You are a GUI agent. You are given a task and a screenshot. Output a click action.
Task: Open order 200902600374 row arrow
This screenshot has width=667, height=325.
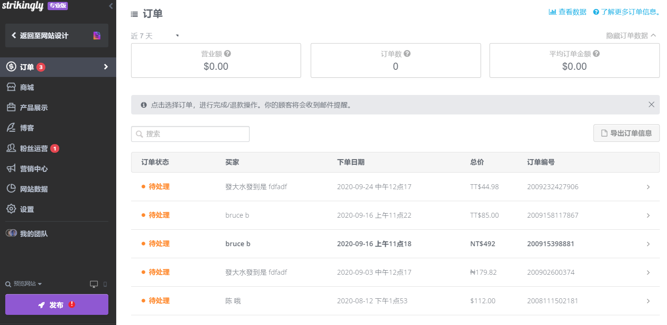coord(648,272)
